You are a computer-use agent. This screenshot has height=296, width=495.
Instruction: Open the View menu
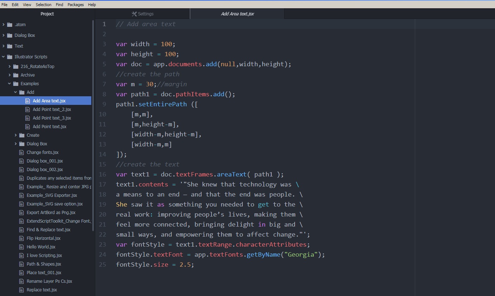click(x=27, y=5)
